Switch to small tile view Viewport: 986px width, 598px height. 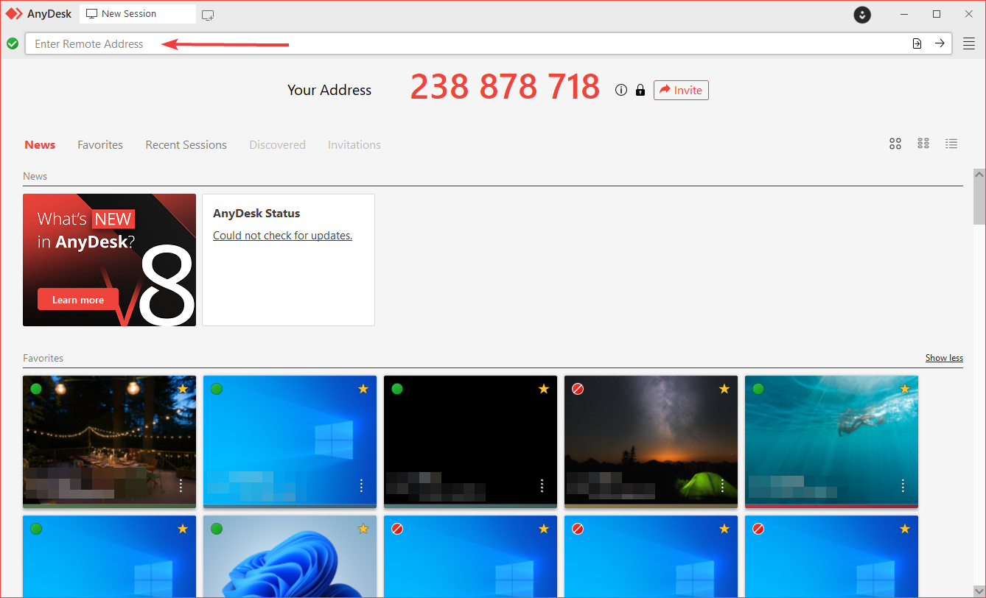(923, 144)
